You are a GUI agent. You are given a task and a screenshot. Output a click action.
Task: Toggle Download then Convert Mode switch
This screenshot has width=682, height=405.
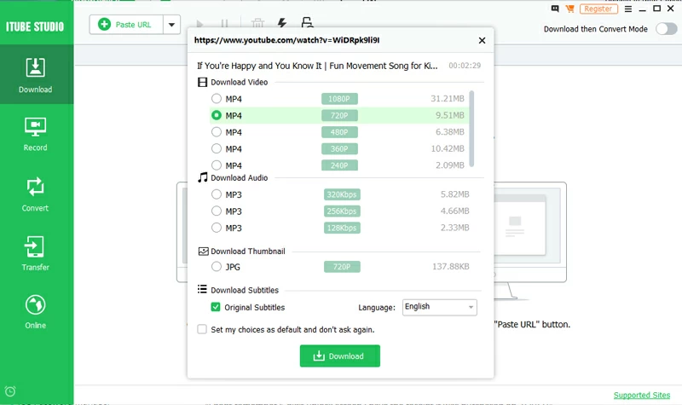click(x=665, y=28)
